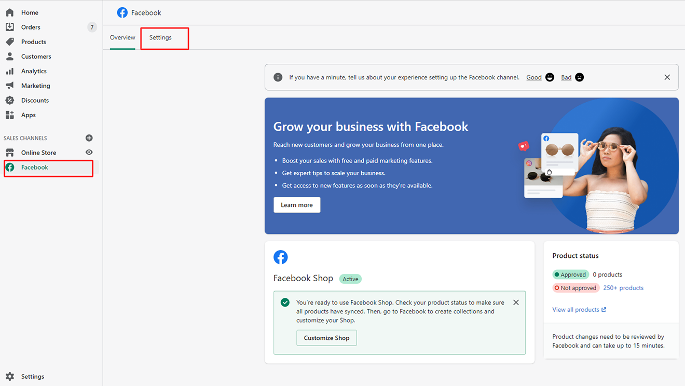Click the Approved status badge
This screenshot has height=386, width=685.
coord(570,274)
